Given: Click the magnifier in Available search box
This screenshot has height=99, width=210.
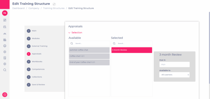Looking at the screenshot, I should pos(72,43).
